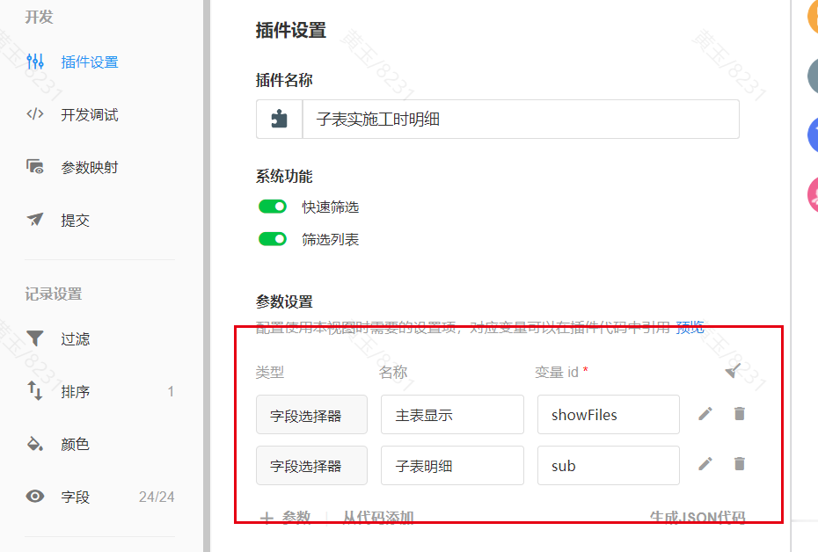Click the 颜色 paint bucket icon
The image size is (818, 552).
[35, 444]
